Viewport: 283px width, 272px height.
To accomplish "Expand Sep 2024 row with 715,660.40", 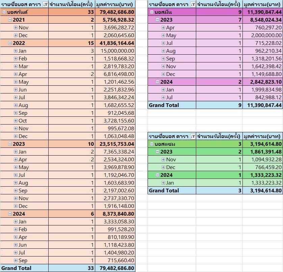I will tap(16, 261).
